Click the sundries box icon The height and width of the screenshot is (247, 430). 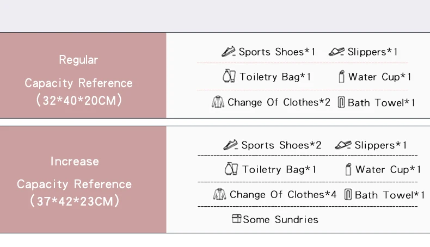[x=236, y=219]
